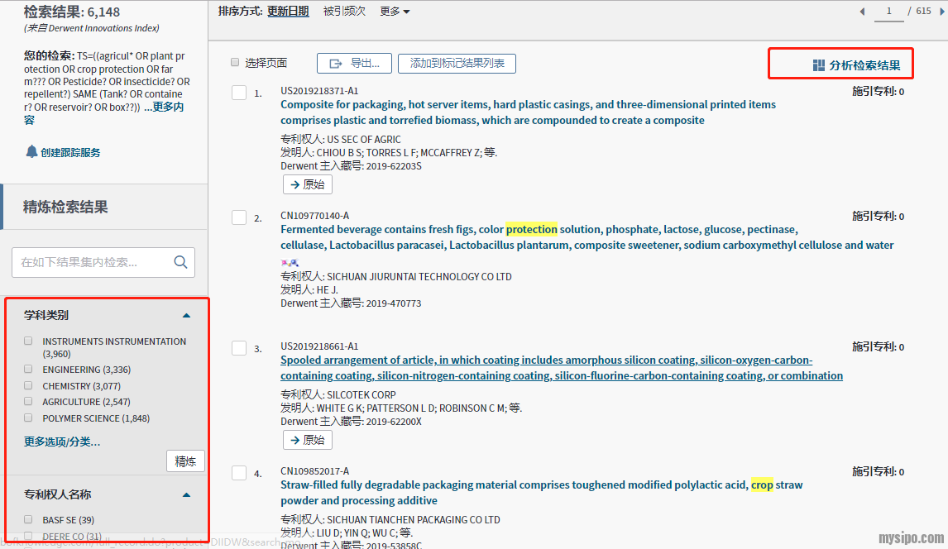Open 原始 document for result 1

307,184
